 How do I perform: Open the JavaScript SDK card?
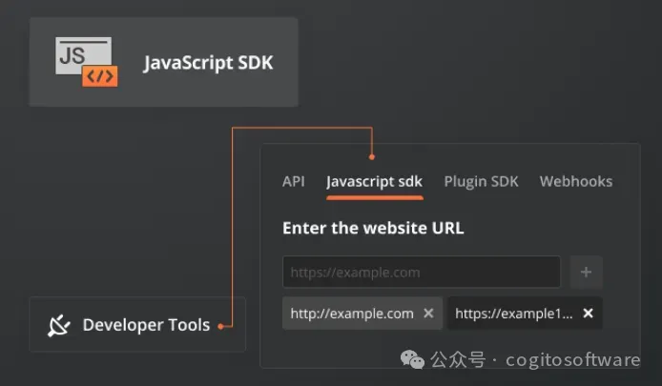(164, 62)
